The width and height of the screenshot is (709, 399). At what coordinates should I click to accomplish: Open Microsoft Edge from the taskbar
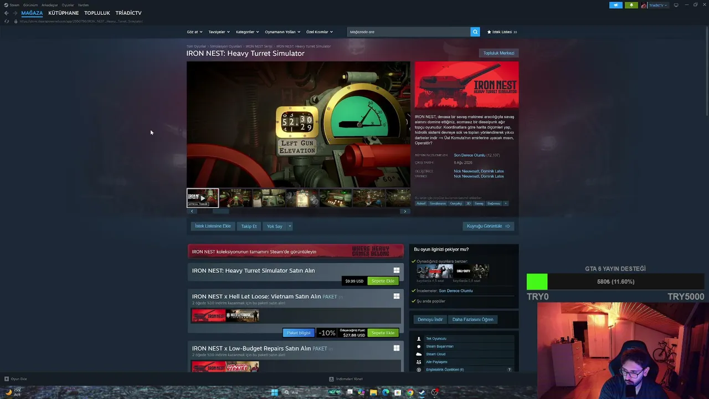pyautogui.click(x=386, y=392)
